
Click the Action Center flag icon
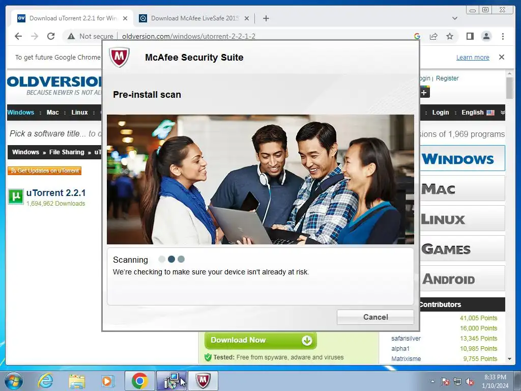tap(445, 381)
